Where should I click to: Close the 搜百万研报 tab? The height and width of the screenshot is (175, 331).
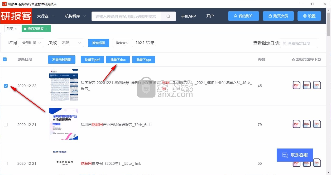[x=46, y=29]
